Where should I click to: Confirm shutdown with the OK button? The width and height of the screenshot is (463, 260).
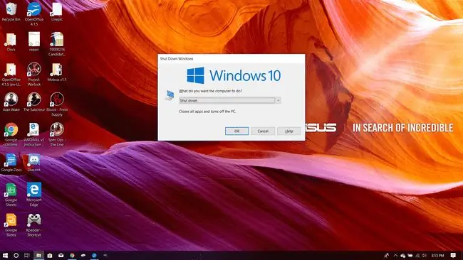(236, 131)
